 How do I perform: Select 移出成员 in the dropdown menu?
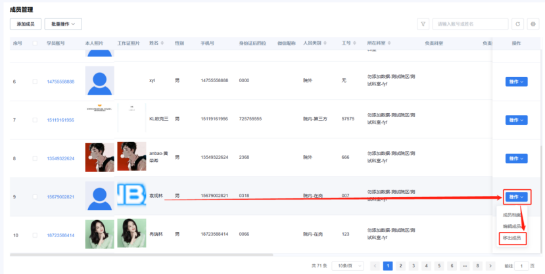(x=511, y=239)
